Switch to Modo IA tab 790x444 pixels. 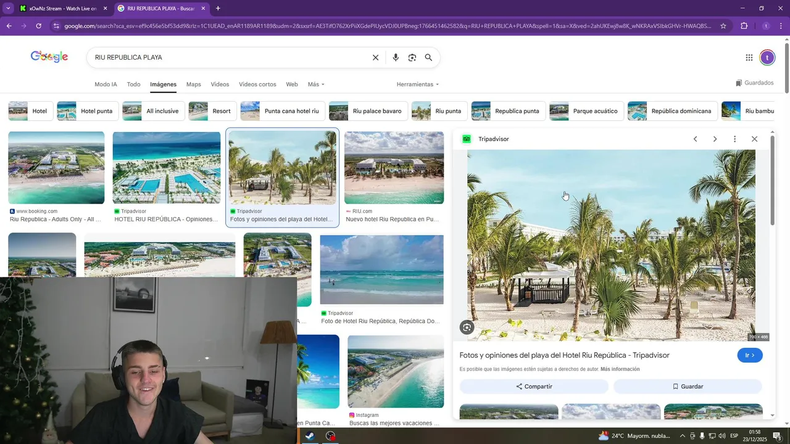[x=106, y=84]
